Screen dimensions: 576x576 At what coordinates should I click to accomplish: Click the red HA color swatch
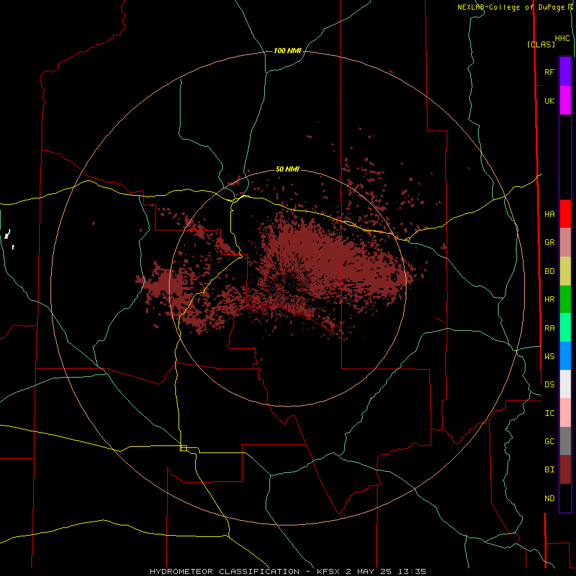pyautogui.click(x=565, y=214)
